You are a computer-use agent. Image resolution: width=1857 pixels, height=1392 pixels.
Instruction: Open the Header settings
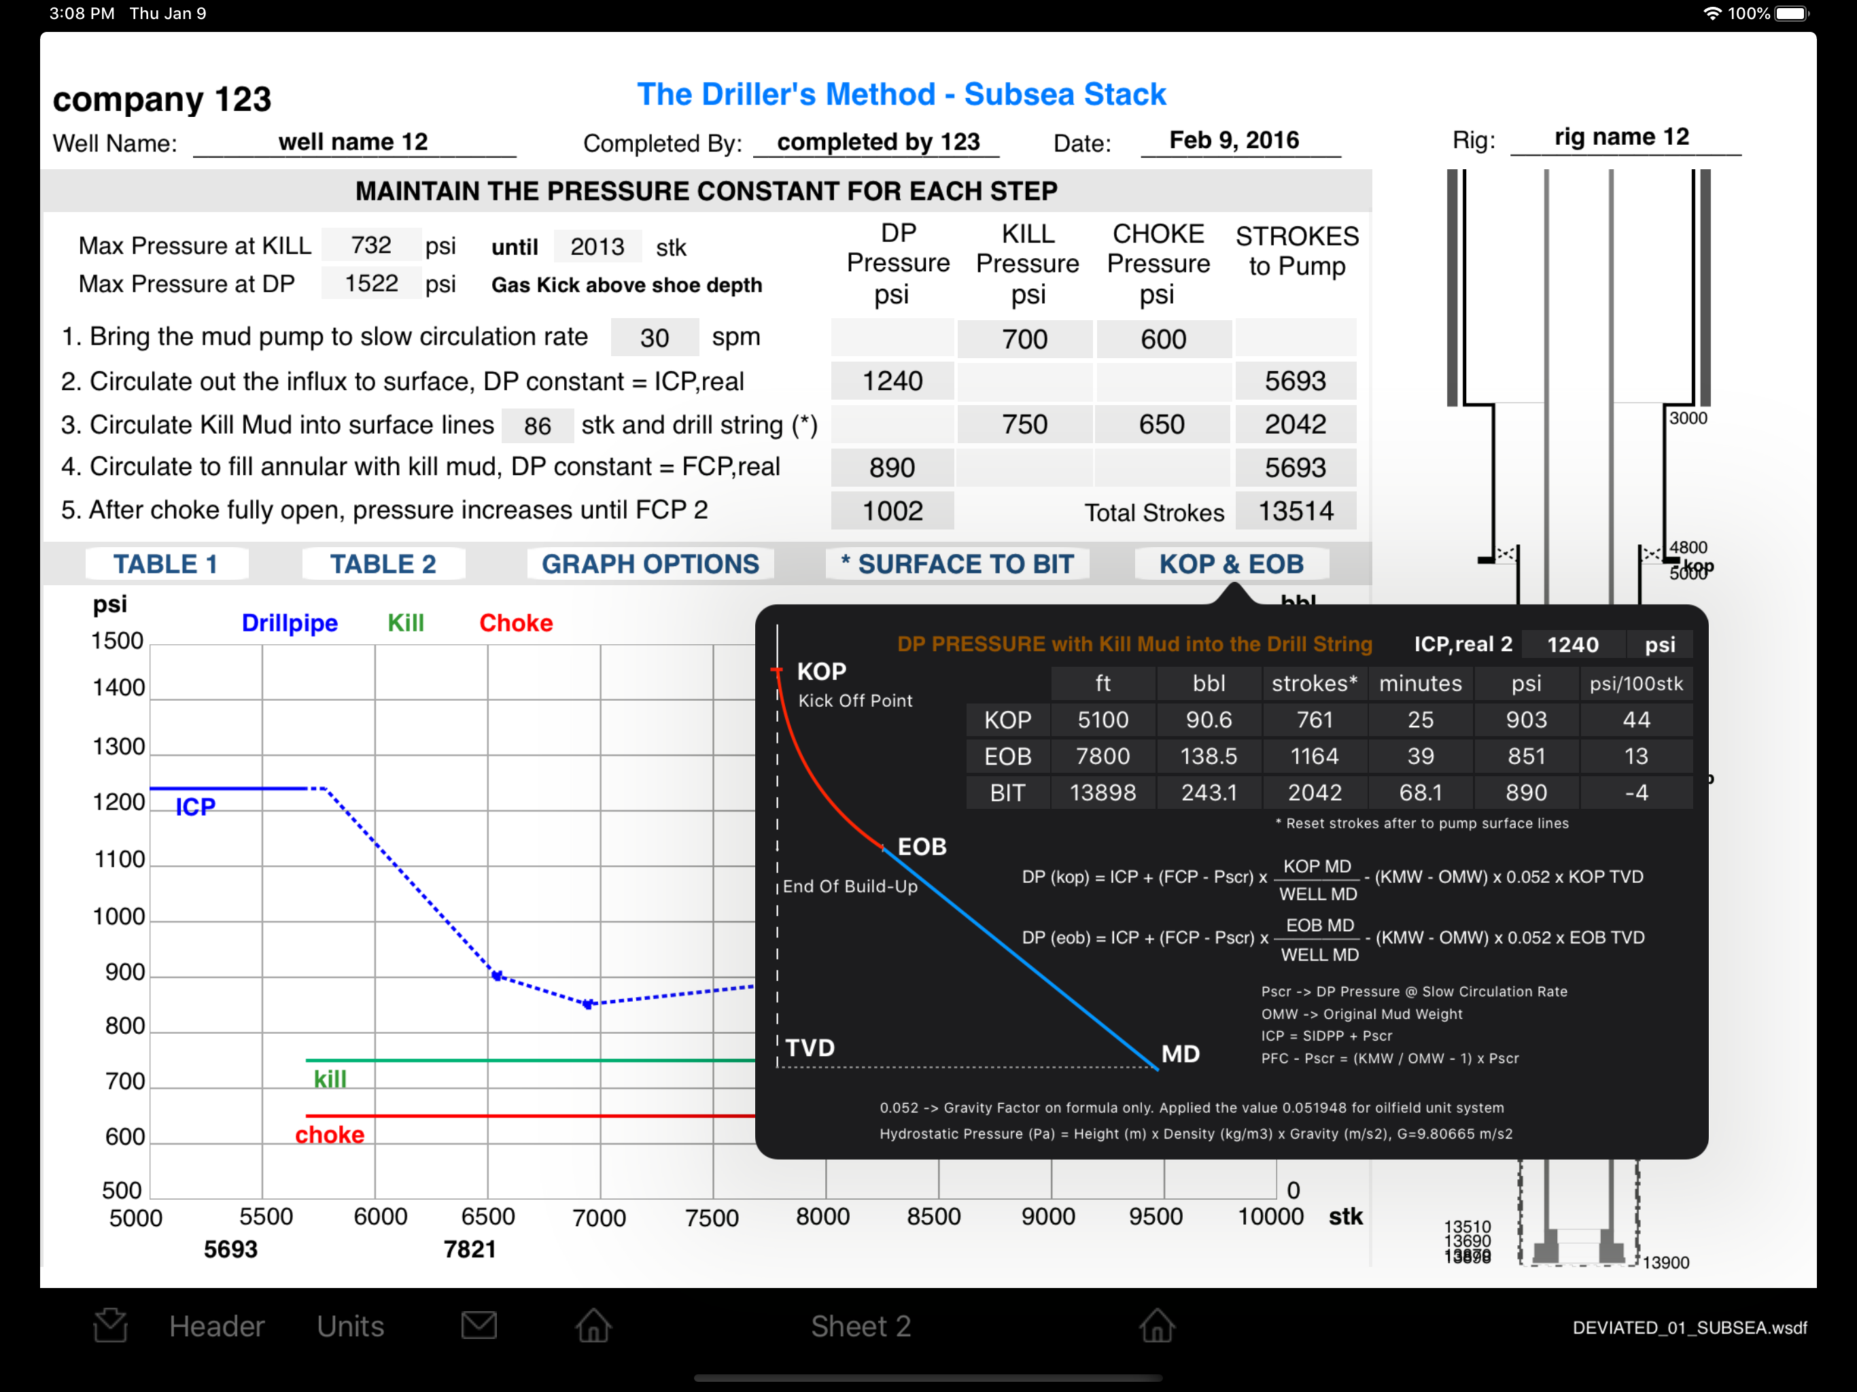pos(217,1325)
